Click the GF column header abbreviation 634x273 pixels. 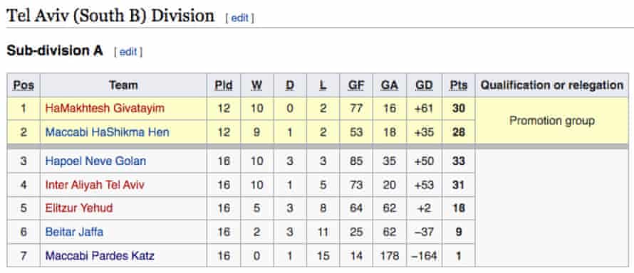356,85
